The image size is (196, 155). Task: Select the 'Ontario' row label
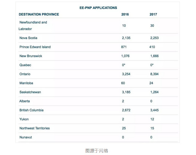[25, 74]
